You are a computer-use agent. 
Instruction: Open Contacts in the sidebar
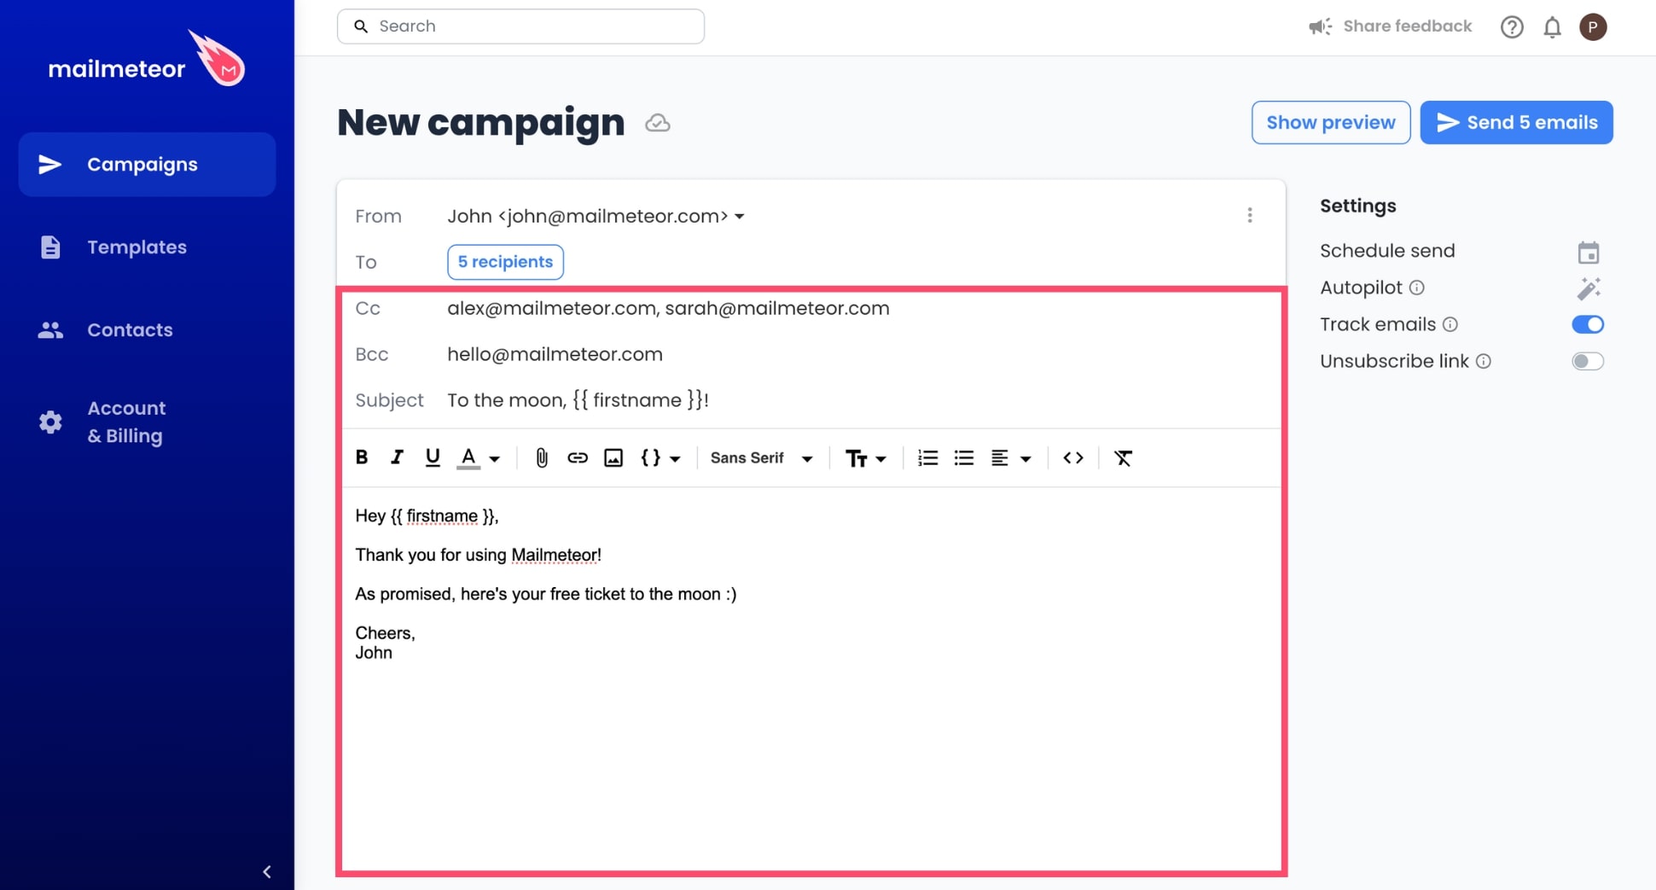pos(147,329)
